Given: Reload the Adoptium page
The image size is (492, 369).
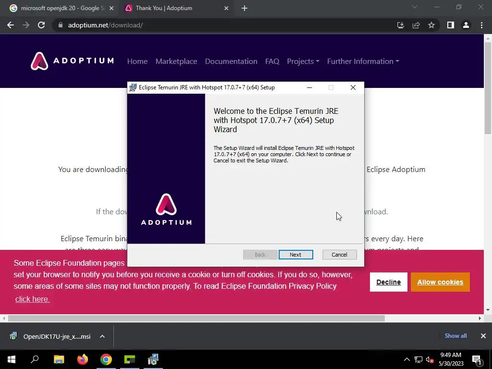Looking at the screenshot, I should (x=41, y=25).
